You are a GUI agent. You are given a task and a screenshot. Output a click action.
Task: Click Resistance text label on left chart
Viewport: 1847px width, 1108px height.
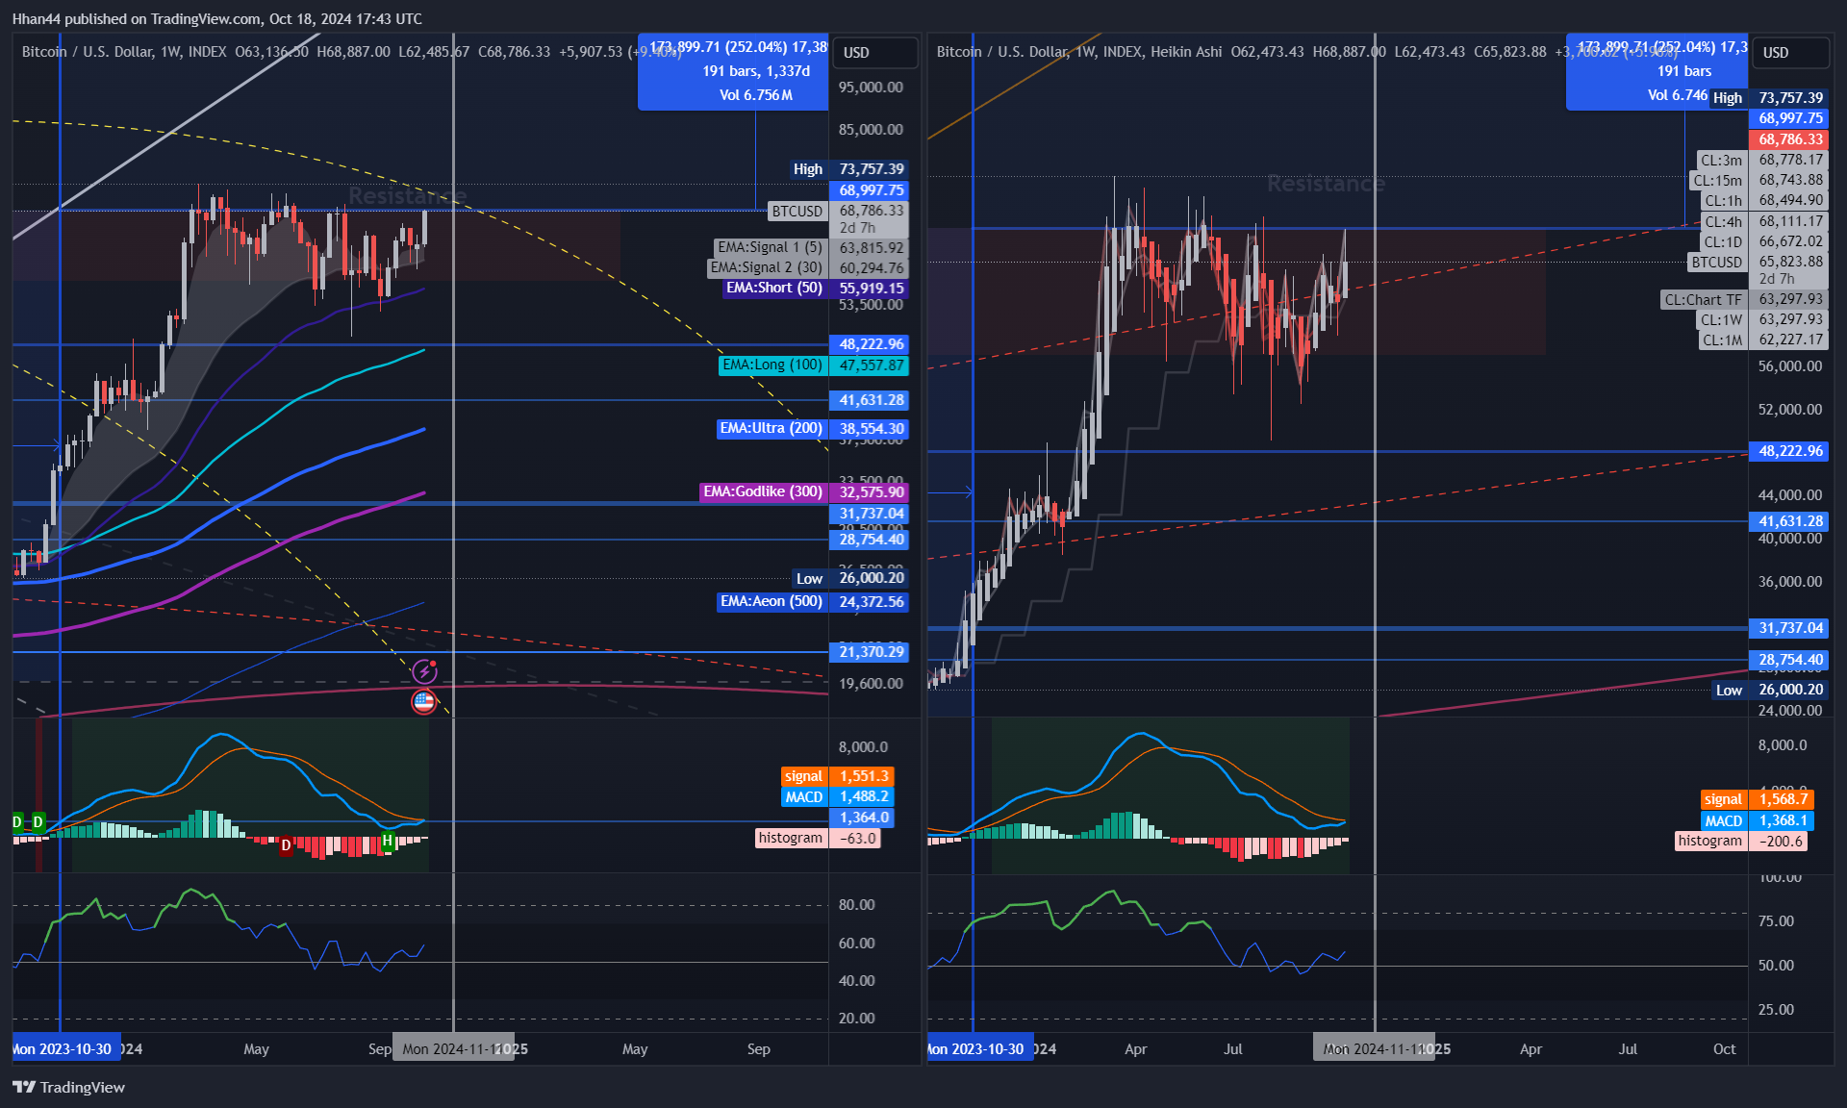pos(407,196)
